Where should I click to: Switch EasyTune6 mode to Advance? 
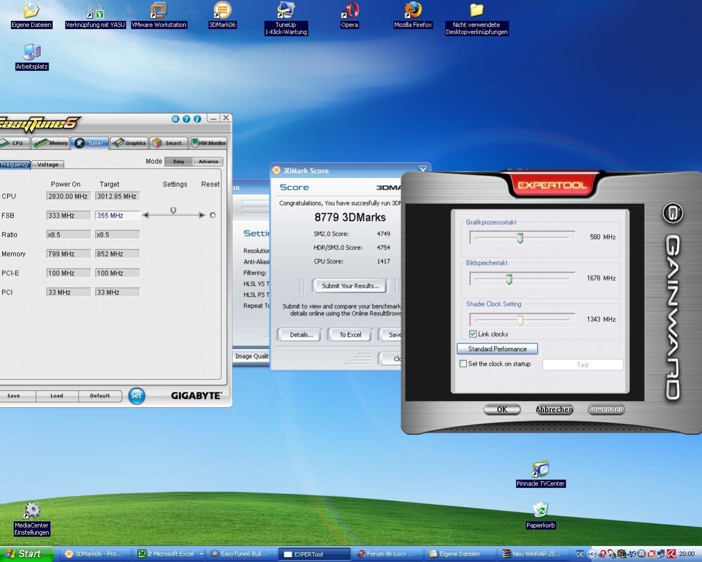coord(209,162)
